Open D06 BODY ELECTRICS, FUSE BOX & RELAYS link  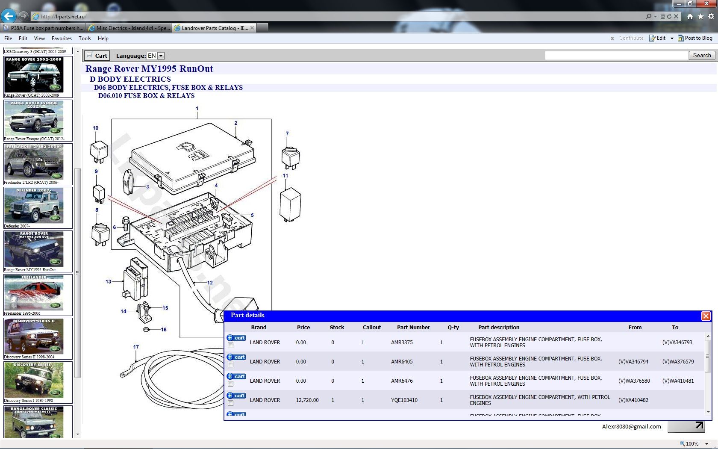point(168,87)
